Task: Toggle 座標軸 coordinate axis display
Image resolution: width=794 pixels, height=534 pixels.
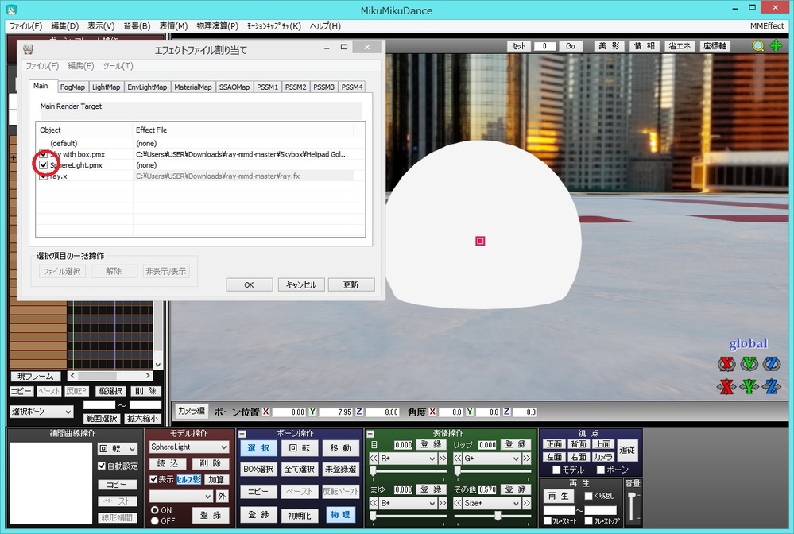Action: [715, 46]
